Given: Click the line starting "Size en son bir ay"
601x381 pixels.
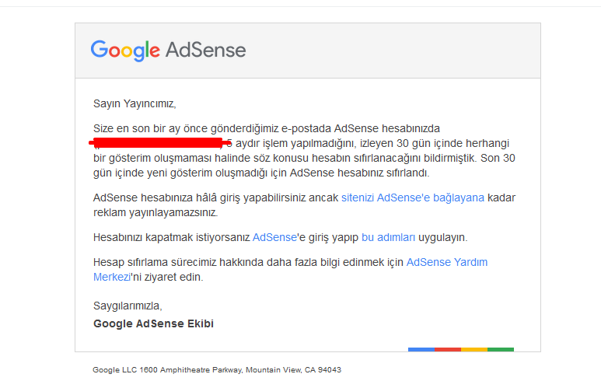Looking at the screenshot, I should 267,128.
